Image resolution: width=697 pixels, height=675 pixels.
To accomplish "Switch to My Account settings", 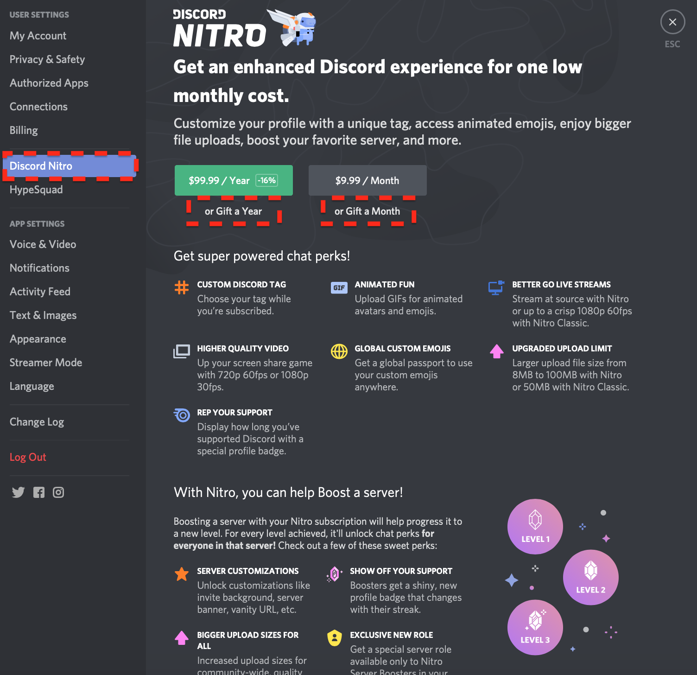I will tap(38, 36).
